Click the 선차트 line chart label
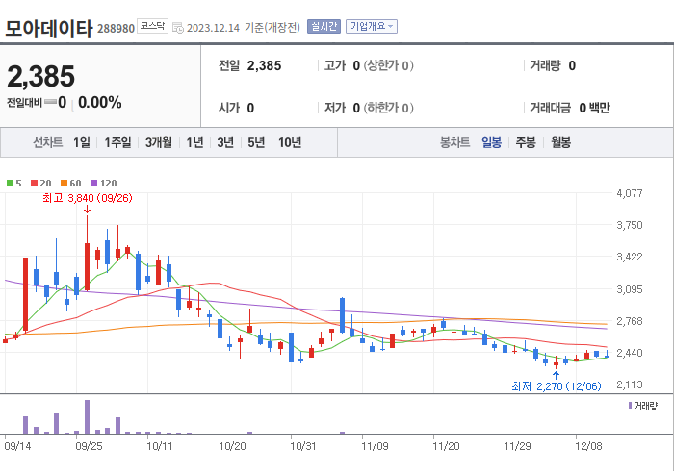The height and width of the screenshot is (471, 674). (x=48, y=142)
